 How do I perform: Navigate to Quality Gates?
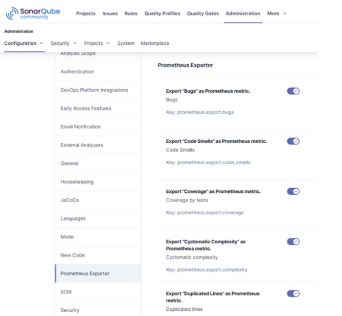click(203, 13)
